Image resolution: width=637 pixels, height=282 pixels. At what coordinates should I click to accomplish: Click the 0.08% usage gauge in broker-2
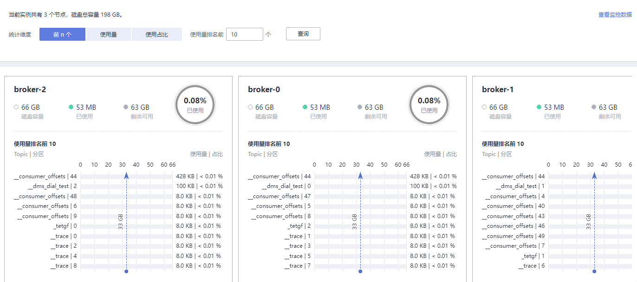(195, 105)
